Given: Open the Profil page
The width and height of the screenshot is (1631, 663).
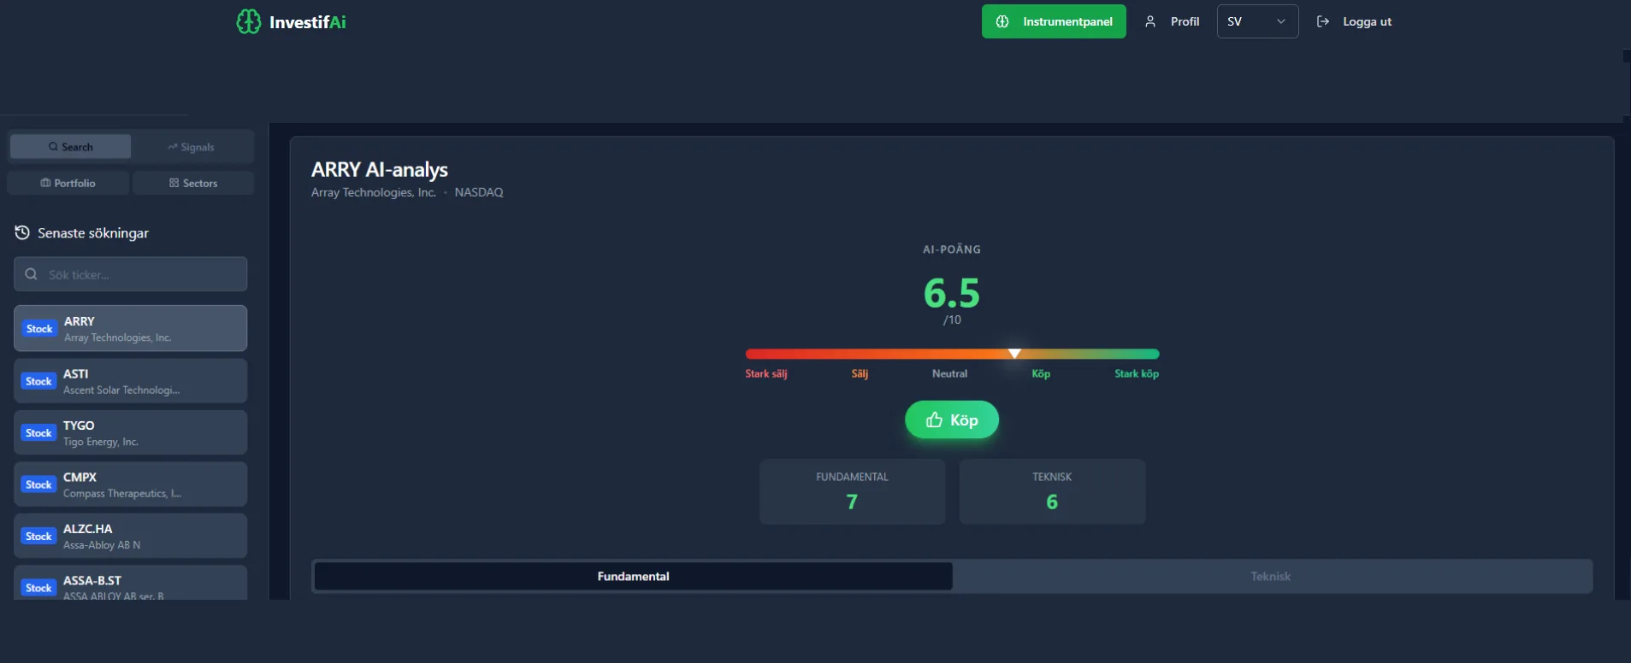Looking at the screenshot, I should coord(1173,21).
